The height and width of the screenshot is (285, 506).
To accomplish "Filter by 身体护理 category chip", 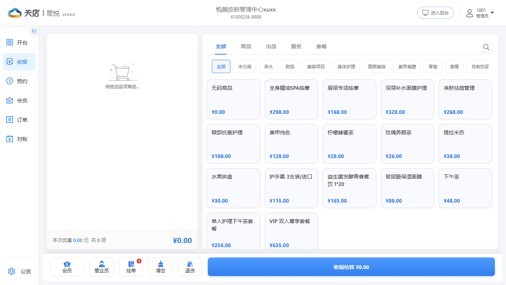I will tap(346, 66).
